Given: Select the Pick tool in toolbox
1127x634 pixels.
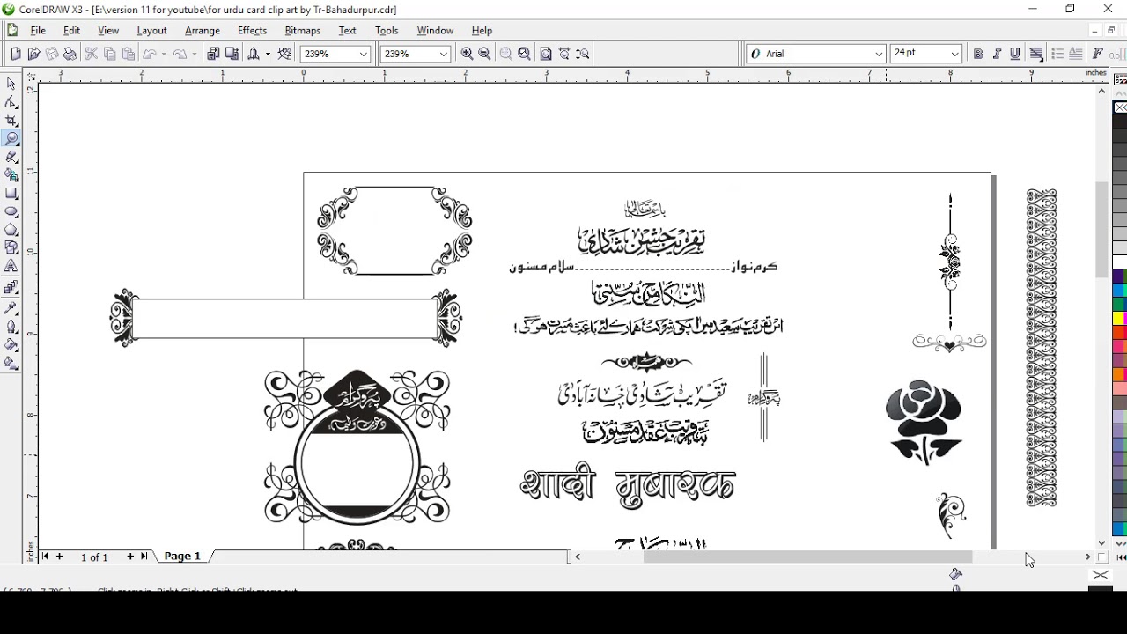Looking at the screenshot, I should tap(11, 84).
